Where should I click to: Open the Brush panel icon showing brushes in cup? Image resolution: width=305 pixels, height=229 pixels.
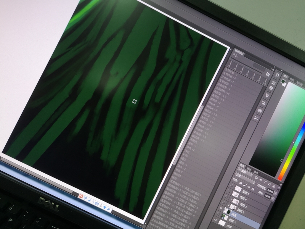click(x=267, y=95)
